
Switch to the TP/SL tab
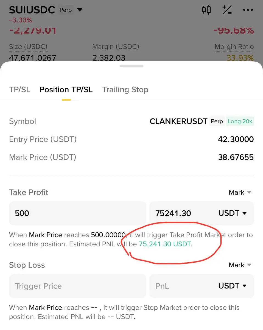coord(19,90)
